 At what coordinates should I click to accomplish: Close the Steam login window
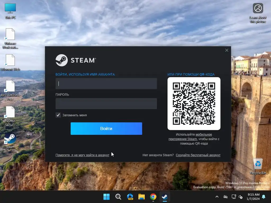click(x=227, y=50)
